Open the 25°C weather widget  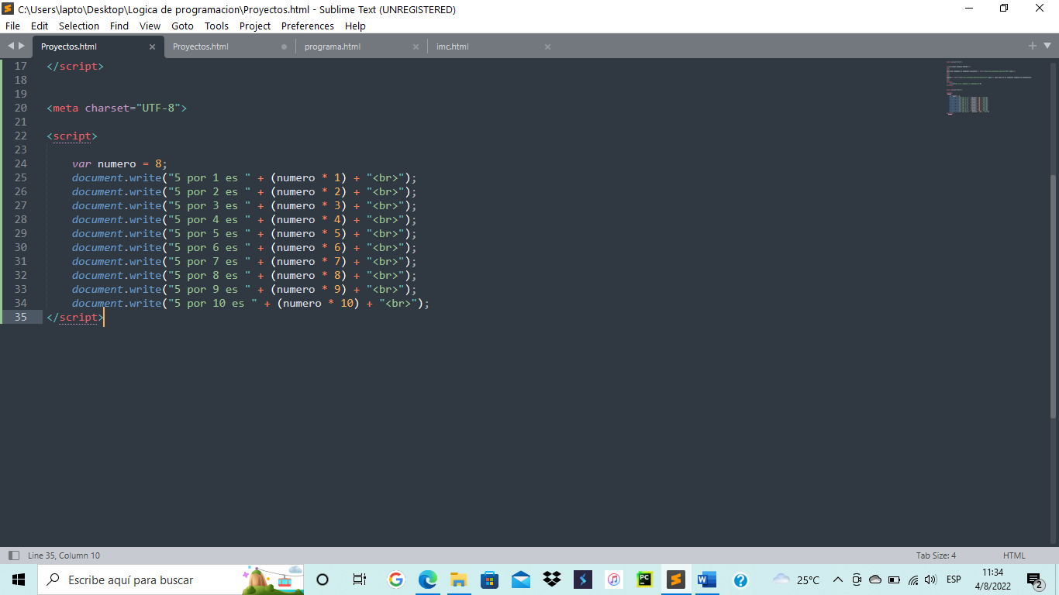tap(797, 580)
